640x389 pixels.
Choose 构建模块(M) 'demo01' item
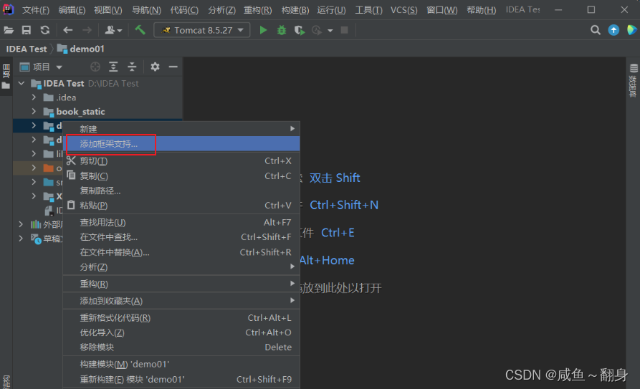coord(181,364)
